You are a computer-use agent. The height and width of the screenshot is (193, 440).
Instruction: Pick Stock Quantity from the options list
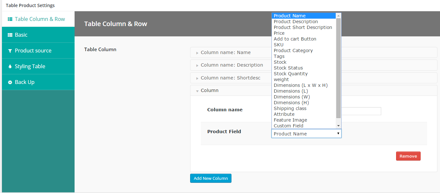click(291, 74)
